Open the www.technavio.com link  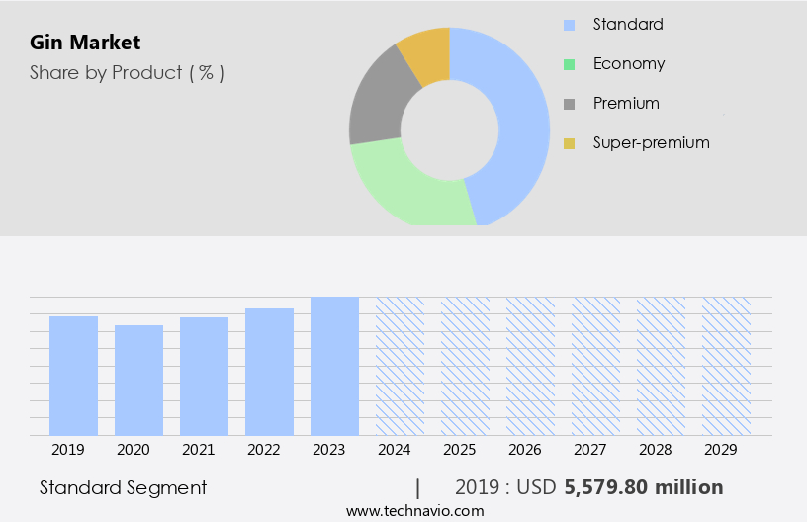[x=415, y=511]
